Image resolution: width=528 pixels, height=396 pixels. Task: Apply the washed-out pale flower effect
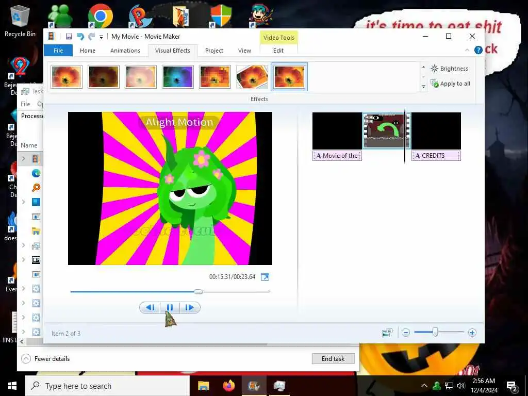tap(141, 77)
